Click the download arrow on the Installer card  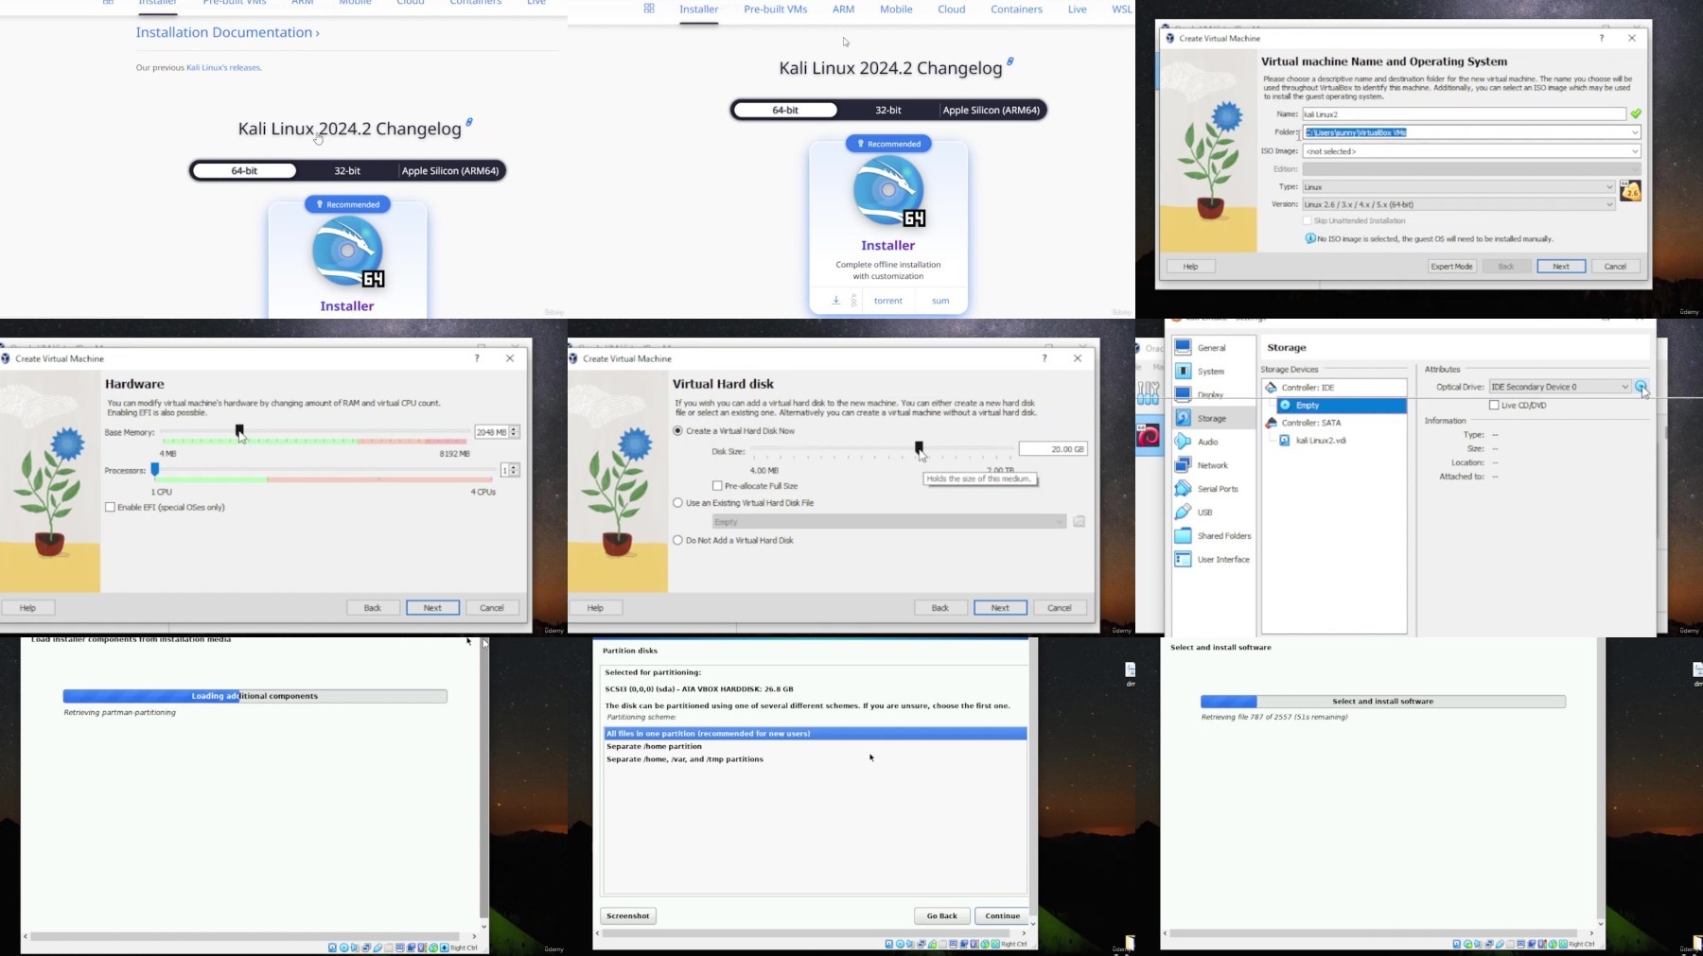(836, 301)
